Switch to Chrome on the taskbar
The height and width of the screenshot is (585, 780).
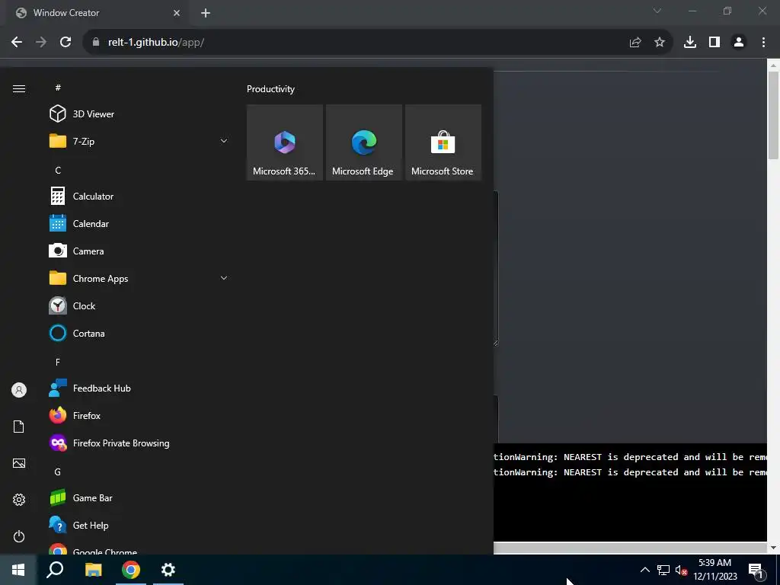[131, 570]
